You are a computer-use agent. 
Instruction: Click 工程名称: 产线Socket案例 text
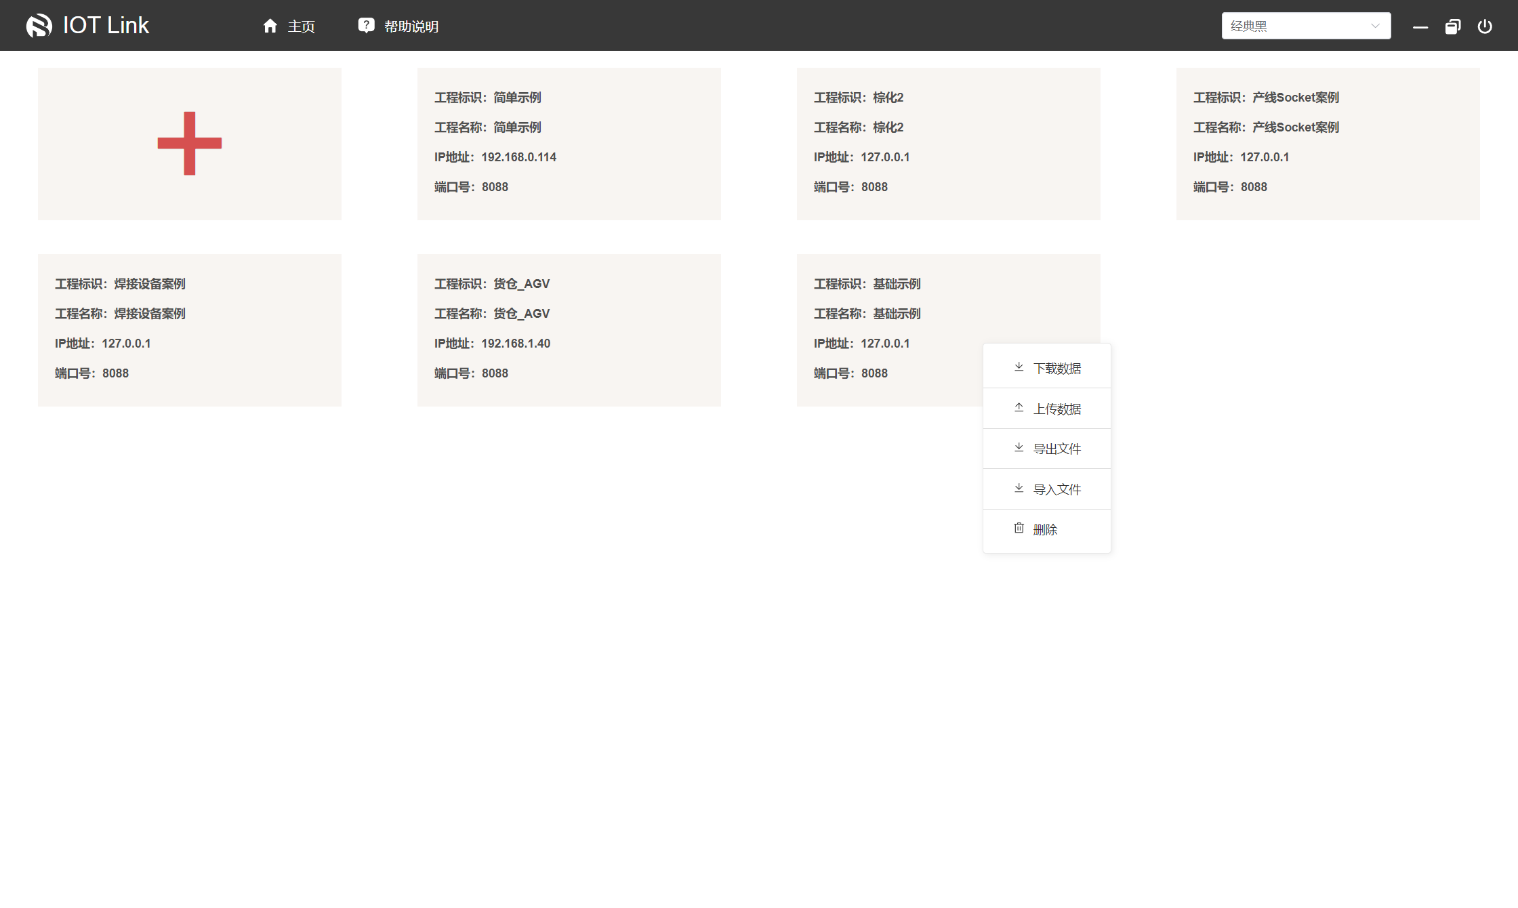point(1266,127)
